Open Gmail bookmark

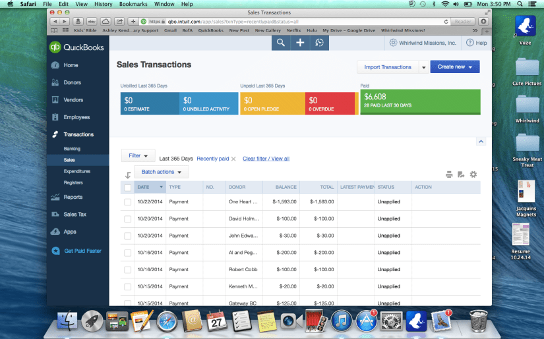click(170, 30)
